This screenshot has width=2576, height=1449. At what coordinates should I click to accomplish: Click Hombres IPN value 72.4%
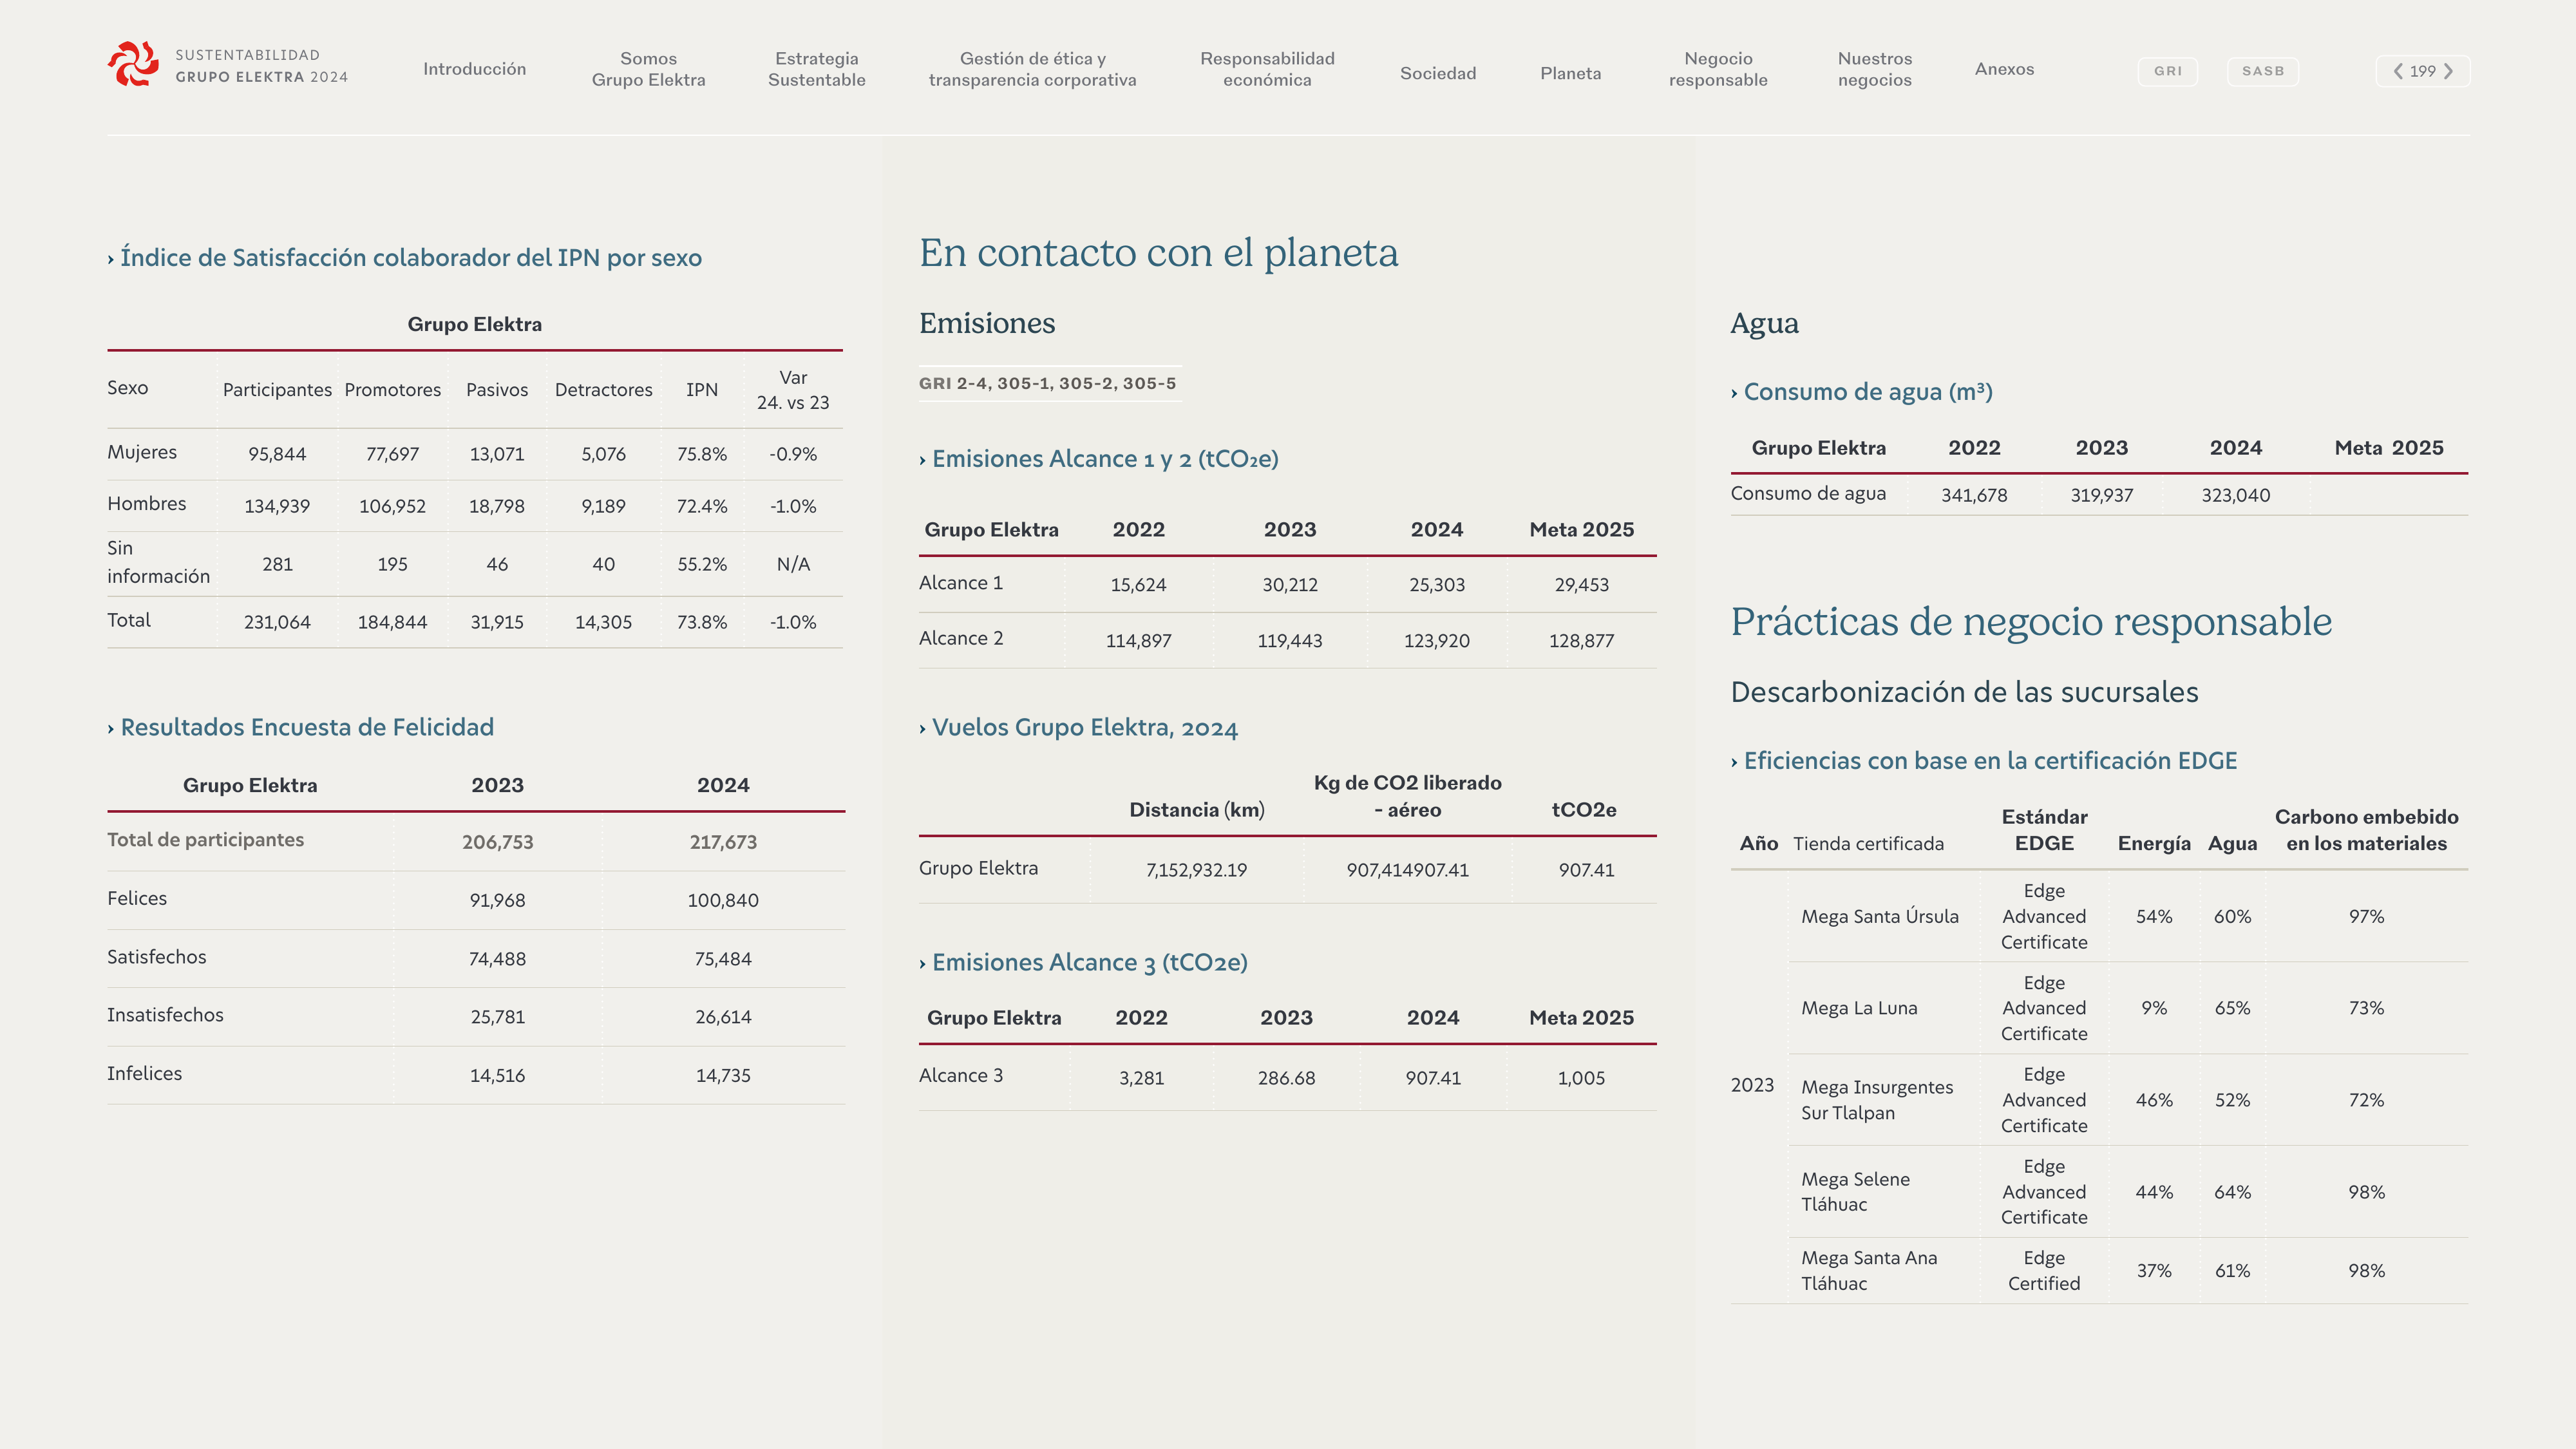click(x=701, y=506)
